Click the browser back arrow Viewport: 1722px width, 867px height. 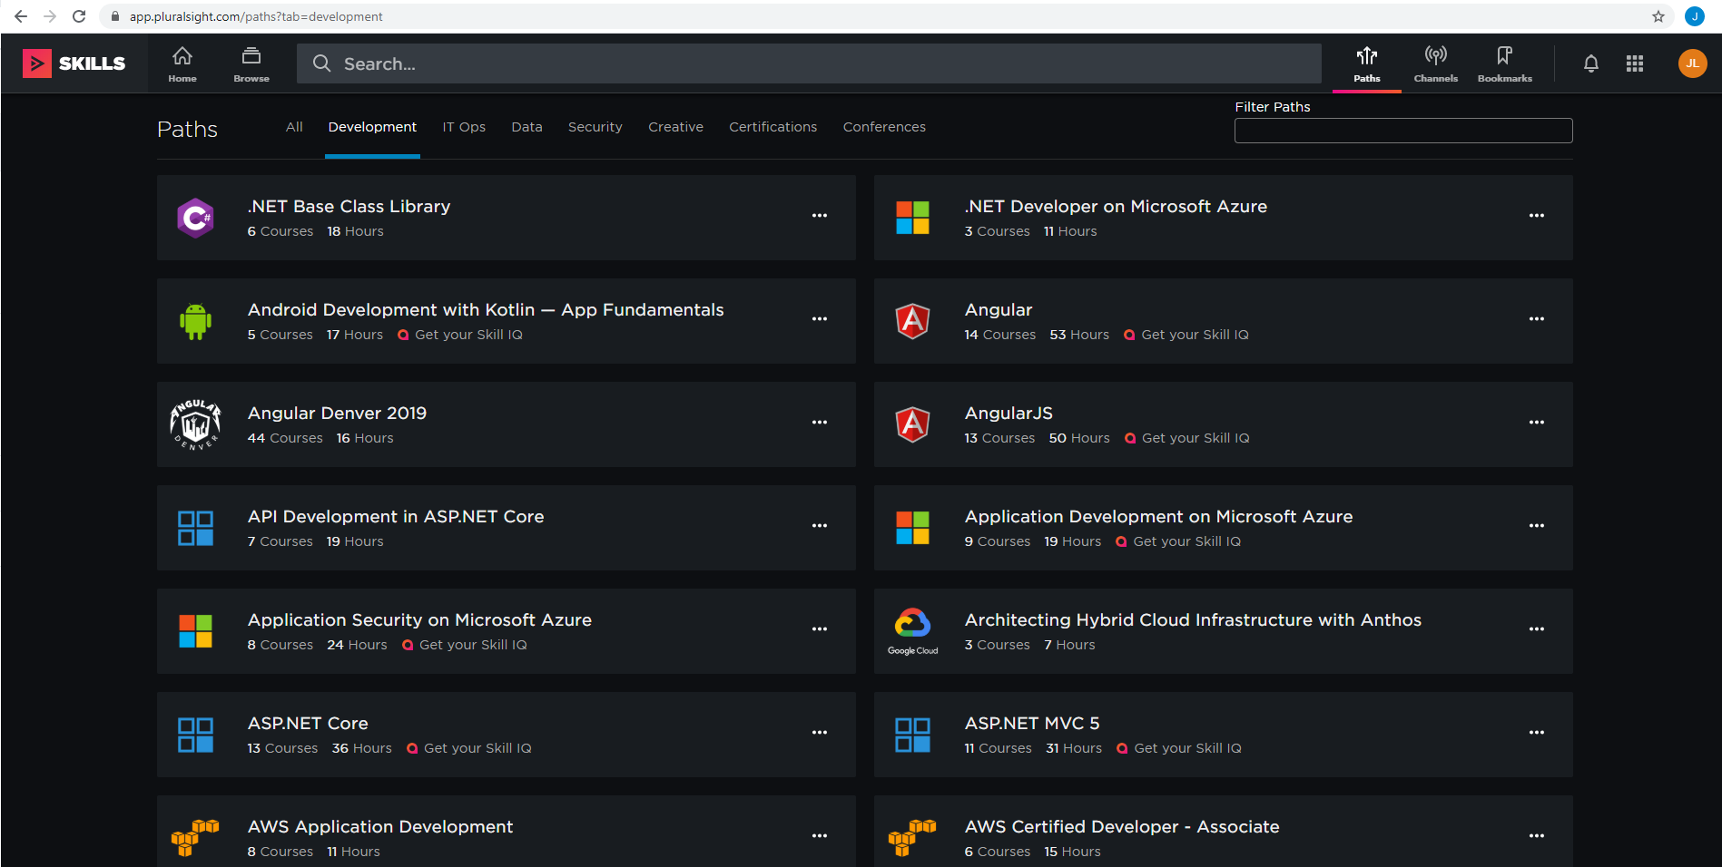click(21, 16)
